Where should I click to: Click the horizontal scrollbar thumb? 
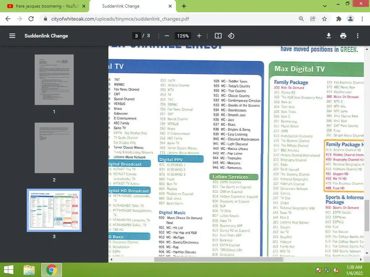pyautogui.click(x=219, y=259)
